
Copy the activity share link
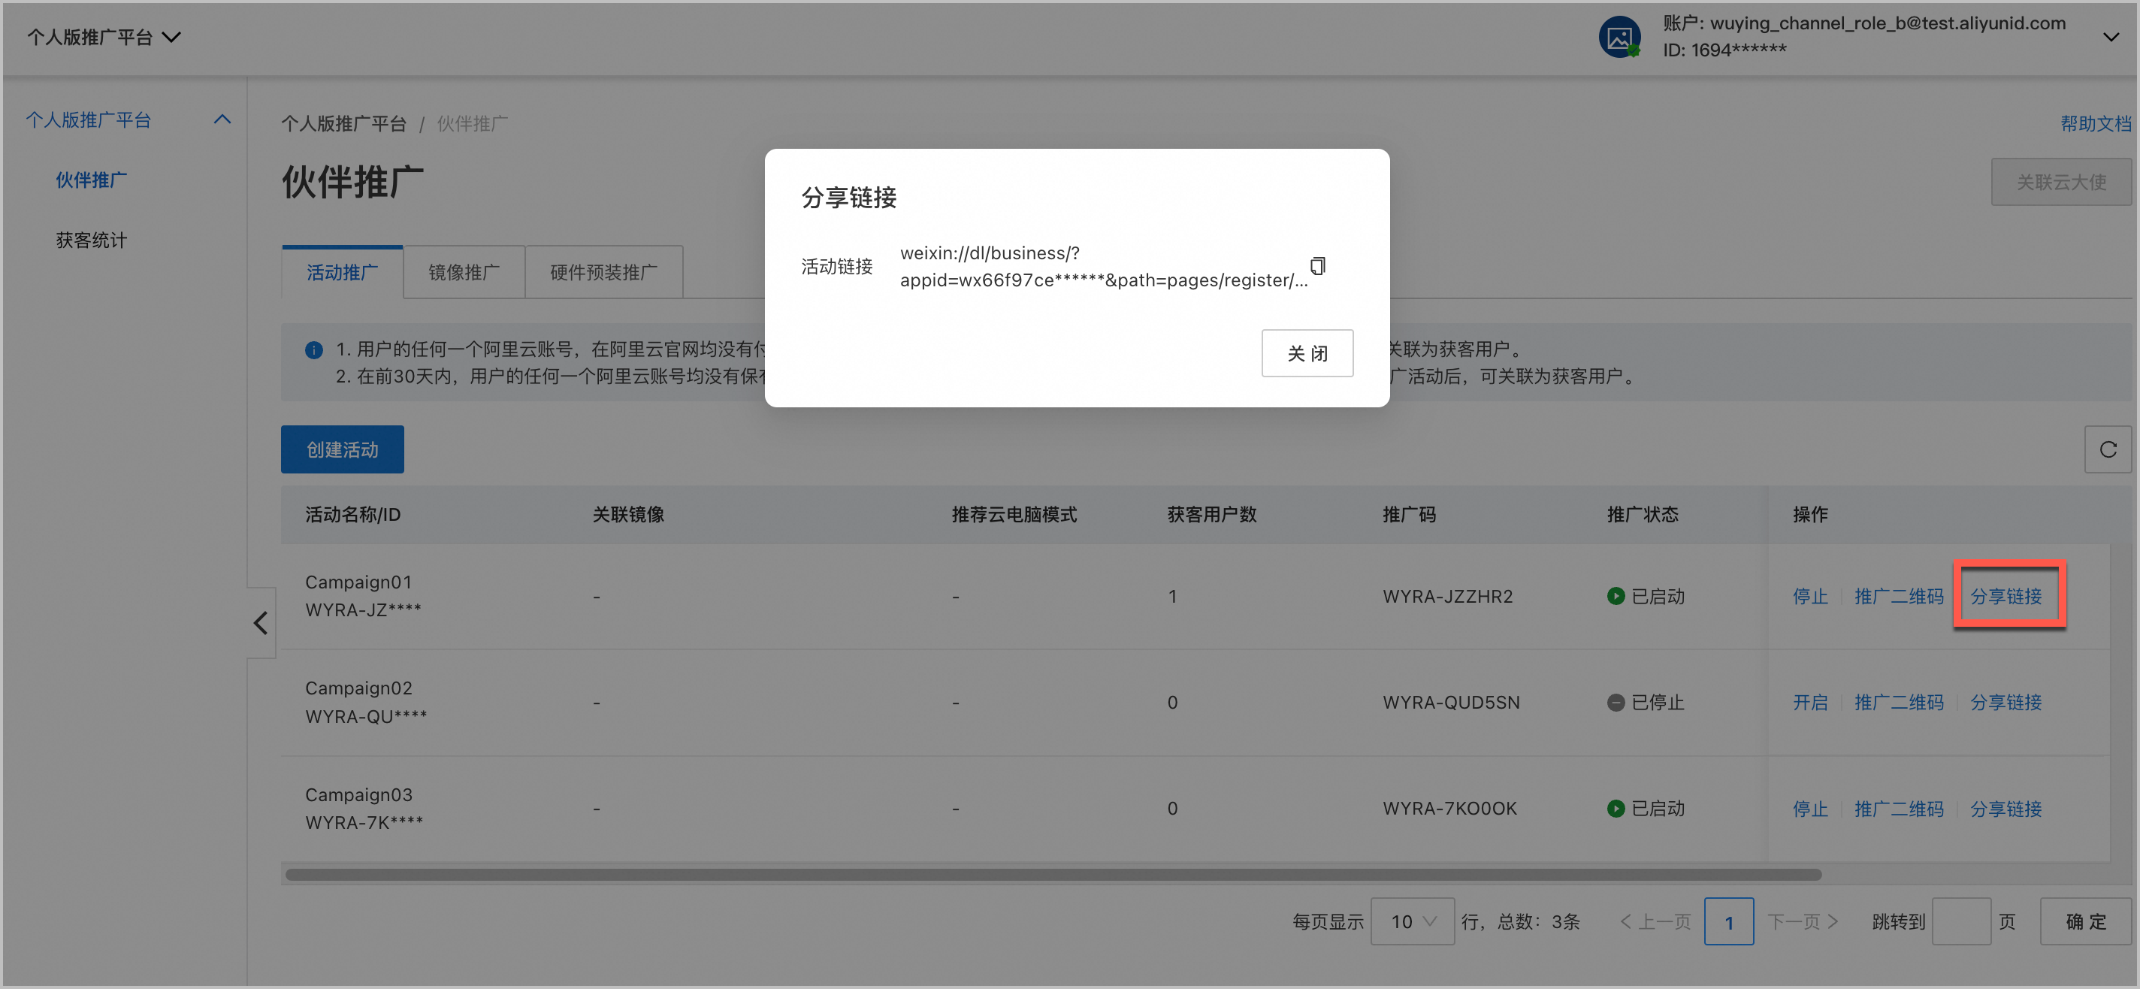pyautogui.click(x=1317, y=265)
